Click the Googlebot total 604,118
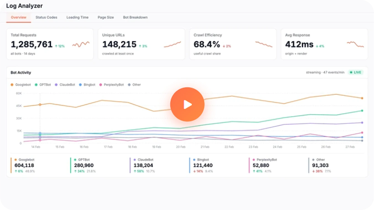This screenshot has width=374, height=210. pyautogui.click(x=24, y=165)
